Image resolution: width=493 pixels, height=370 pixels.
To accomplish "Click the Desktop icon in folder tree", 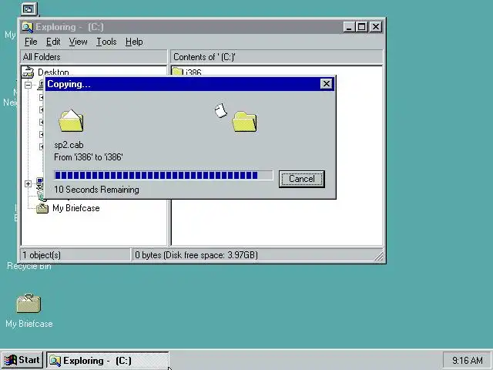I will pos(28,72).
